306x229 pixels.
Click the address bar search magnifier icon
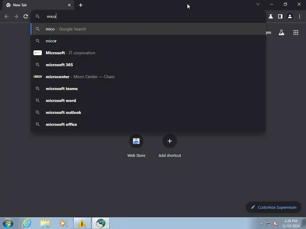tap(38, 17)
